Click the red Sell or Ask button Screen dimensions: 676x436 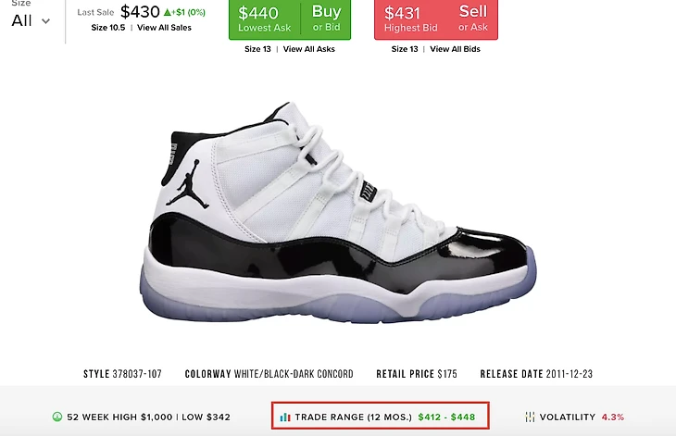coord(472,19)
